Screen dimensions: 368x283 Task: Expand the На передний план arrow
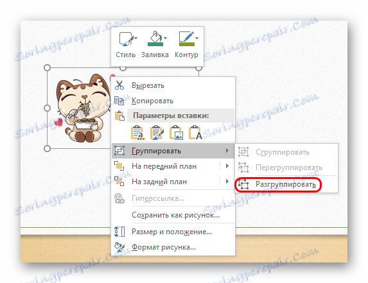tap(227, 166)
